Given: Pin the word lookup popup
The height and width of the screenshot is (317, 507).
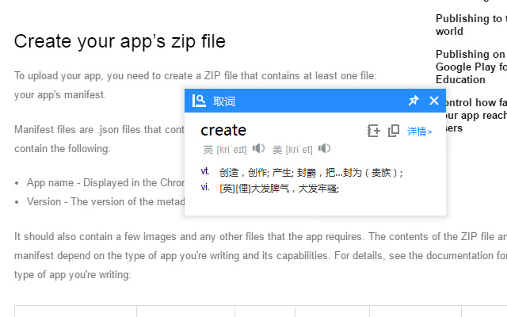Looking at the screenshot, I should [x=413, y=101].
